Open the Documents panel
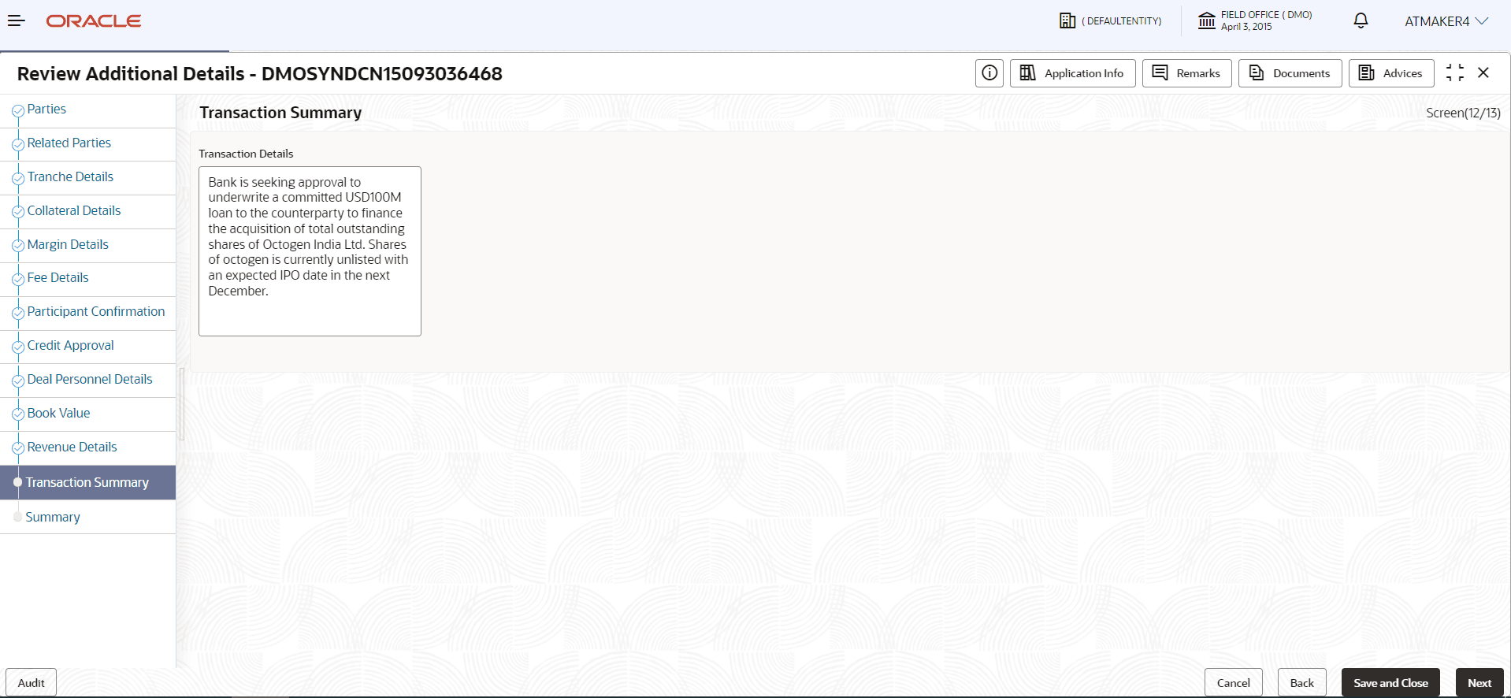Screen dimensions: 1511x698 pos(1290,73)
